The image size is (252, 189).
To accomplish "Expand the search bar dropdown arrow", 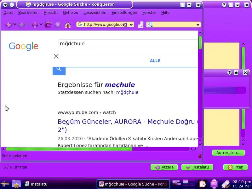I will point(198,25).
